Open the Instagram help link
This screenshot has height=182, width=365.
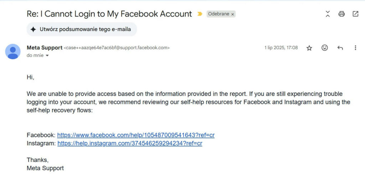[x=130, y=144]
